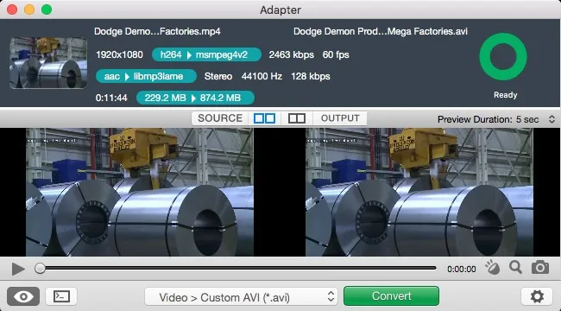The height and width of the screenshot is (311, 561).
Task: Click the aac to libmp3lame audio pill
Action: 146,76
